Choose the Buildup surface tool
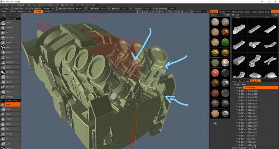This screenshot has width=279, height=149. 9,134
